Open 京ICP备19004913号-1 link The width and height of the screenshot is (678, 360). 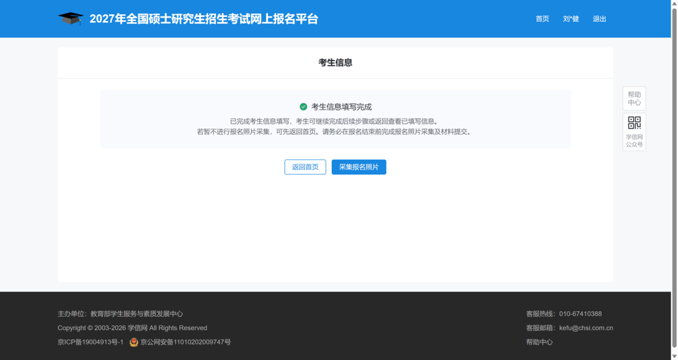coord(90,342)
